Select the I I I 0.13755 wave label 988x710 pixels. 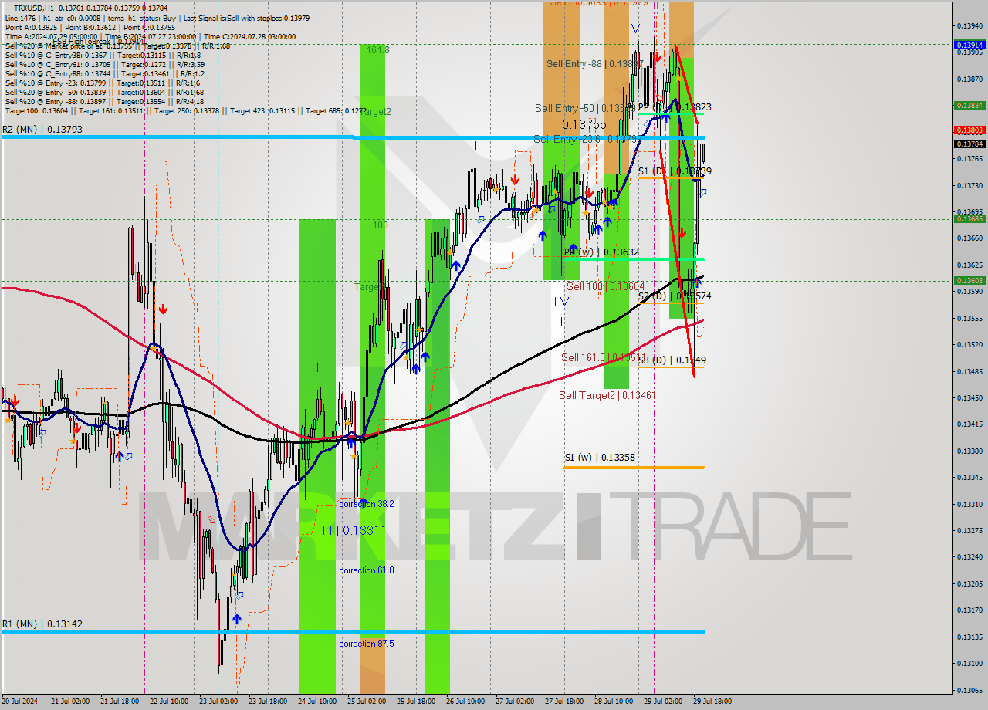(x=574, y=124)
